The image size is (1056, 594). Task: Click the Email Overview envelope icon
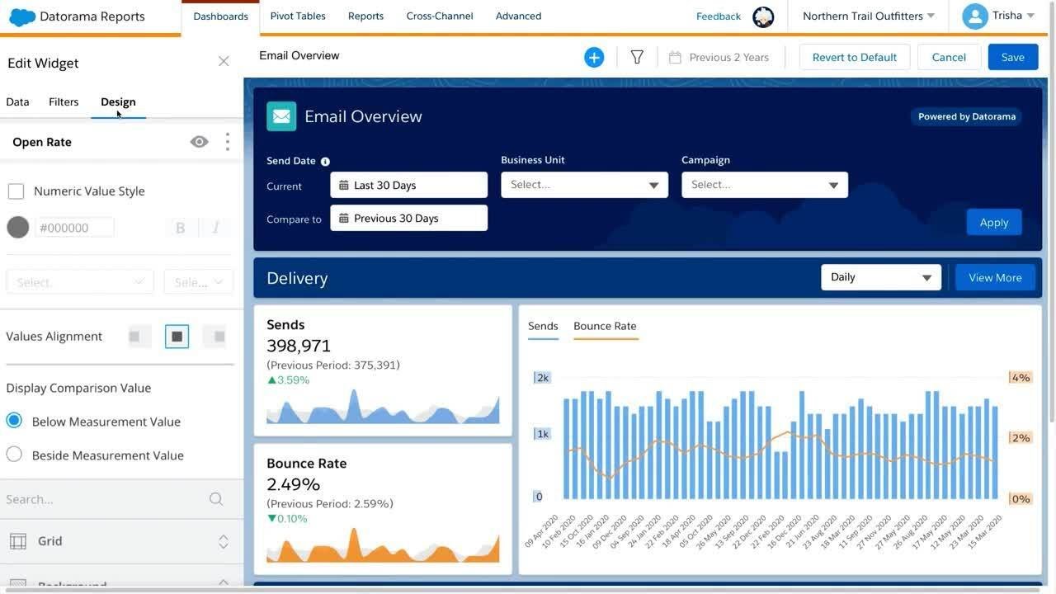tap(281, 116)
